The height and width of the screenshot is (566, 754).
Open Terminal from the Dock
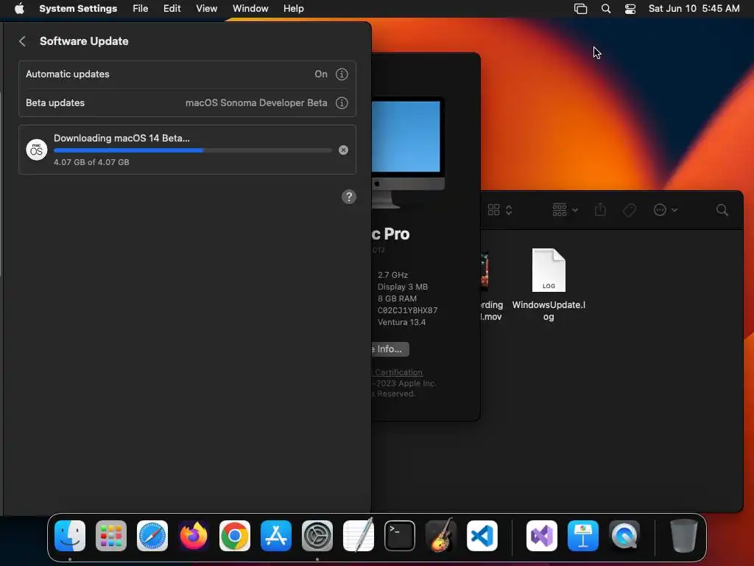pos(400,536)
